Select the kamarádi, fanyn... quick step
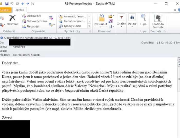The image size is (180, 139). [x=72, y=16]
